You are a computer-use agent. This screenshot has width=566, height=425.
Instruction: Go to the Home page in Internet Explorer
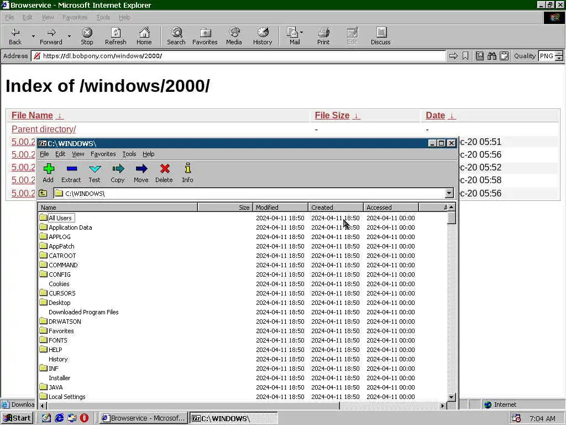144,36
